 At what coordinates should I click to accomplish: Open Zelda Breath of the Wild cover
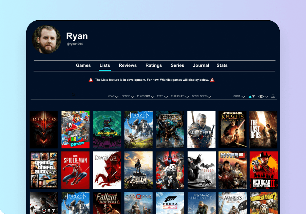[138, 170]
